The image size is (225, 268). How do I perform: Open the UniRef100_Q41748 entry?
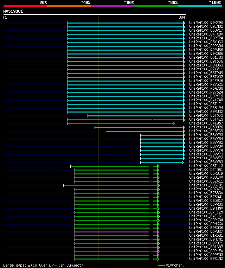(x=206, y=100)
